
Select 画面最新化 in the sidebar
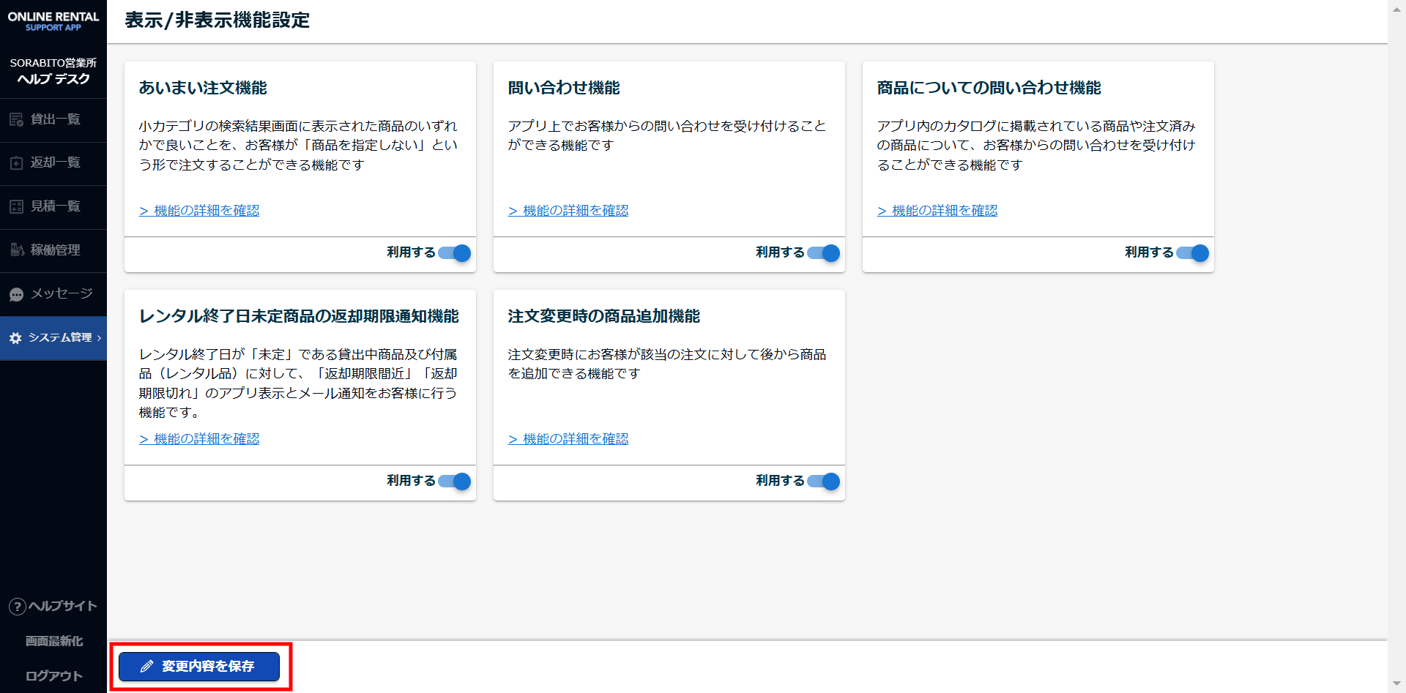(53, 641)
